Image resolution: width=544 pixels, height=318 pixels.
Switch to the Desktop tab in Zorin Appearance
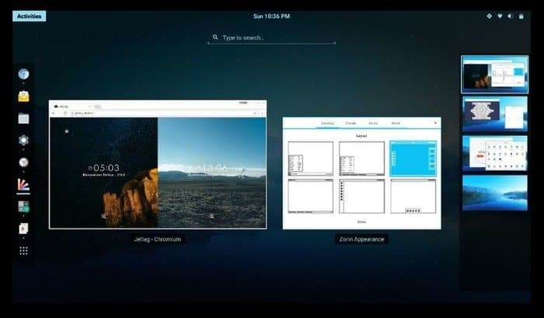[327, 124]
